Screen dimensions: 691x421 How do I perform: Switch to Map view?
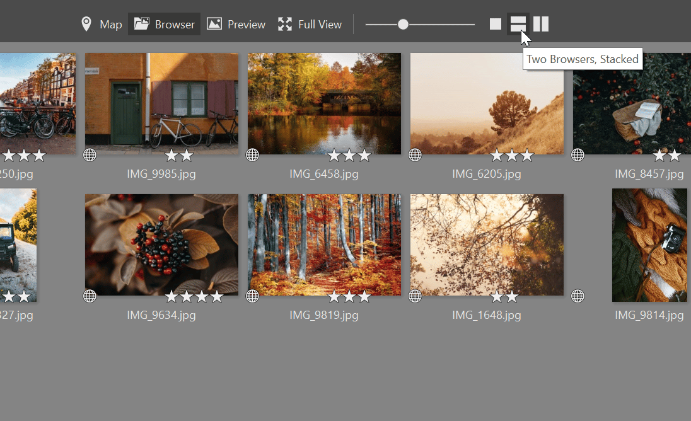(102, 24)
